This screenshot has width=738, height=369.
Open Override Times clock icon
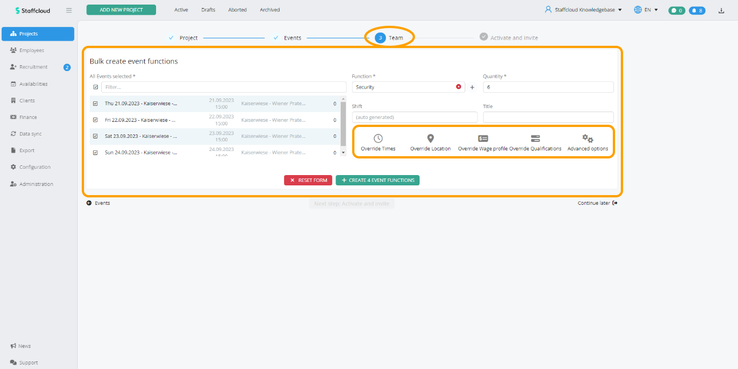pos(378,138)
